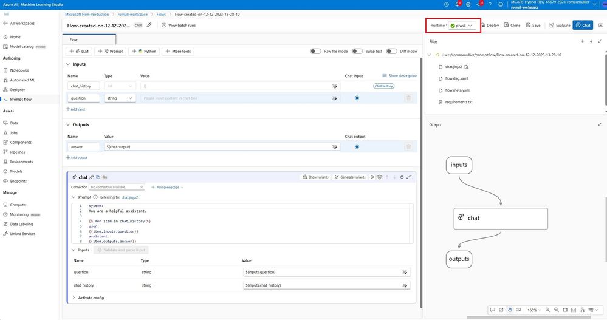607x320 pixels.
Task: Delete the chat node trash icon
Action: (x=379, y=177)
